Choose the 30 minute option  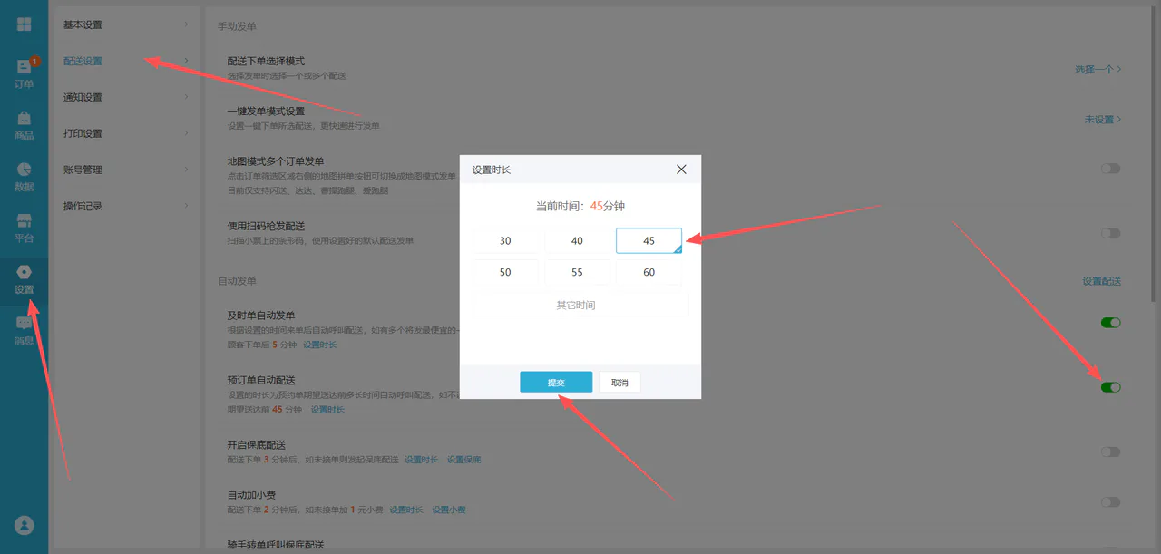[505, 241]
